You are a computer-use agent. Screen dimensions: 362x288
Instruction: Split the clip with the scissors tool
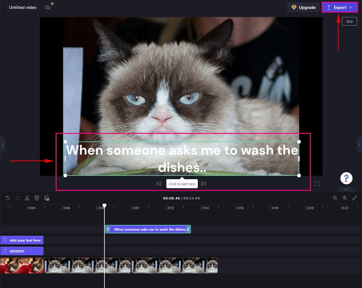point(27,198)
